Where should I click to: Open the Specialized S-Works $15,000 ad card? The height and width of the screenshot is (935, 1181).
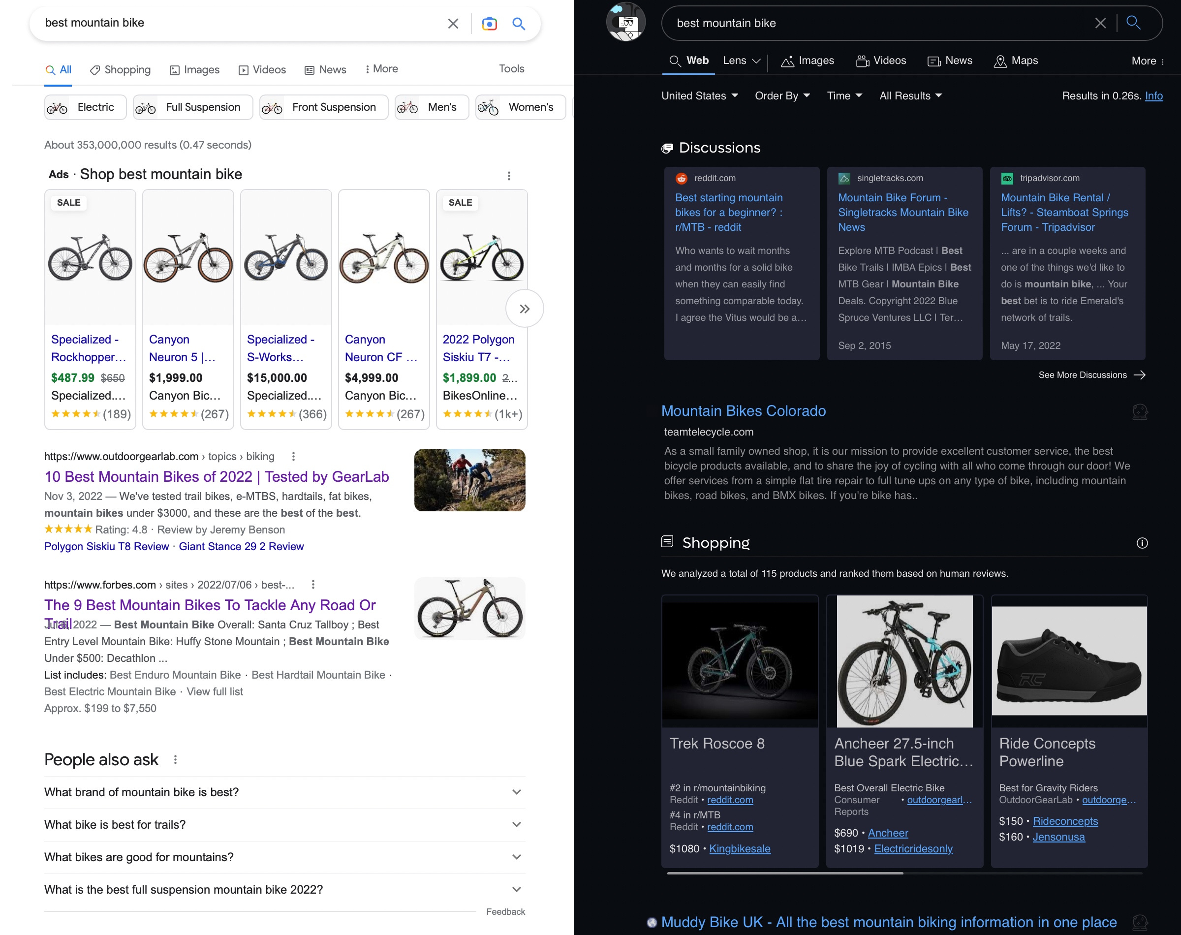[286, 310]
